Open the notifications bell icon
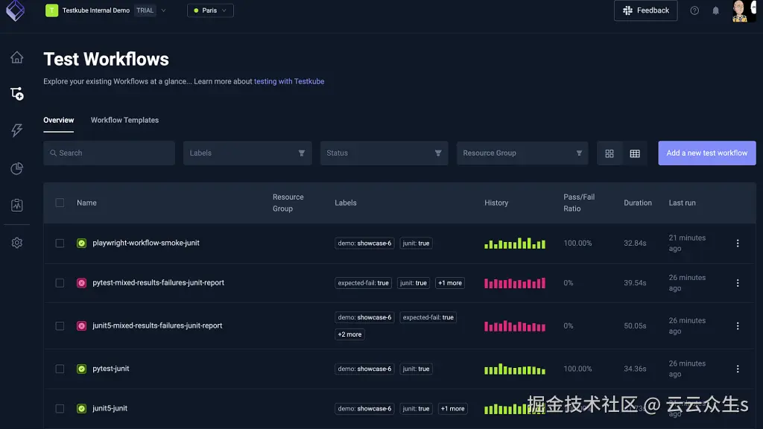This screenshot has height=429, width=763. point(715,10)
